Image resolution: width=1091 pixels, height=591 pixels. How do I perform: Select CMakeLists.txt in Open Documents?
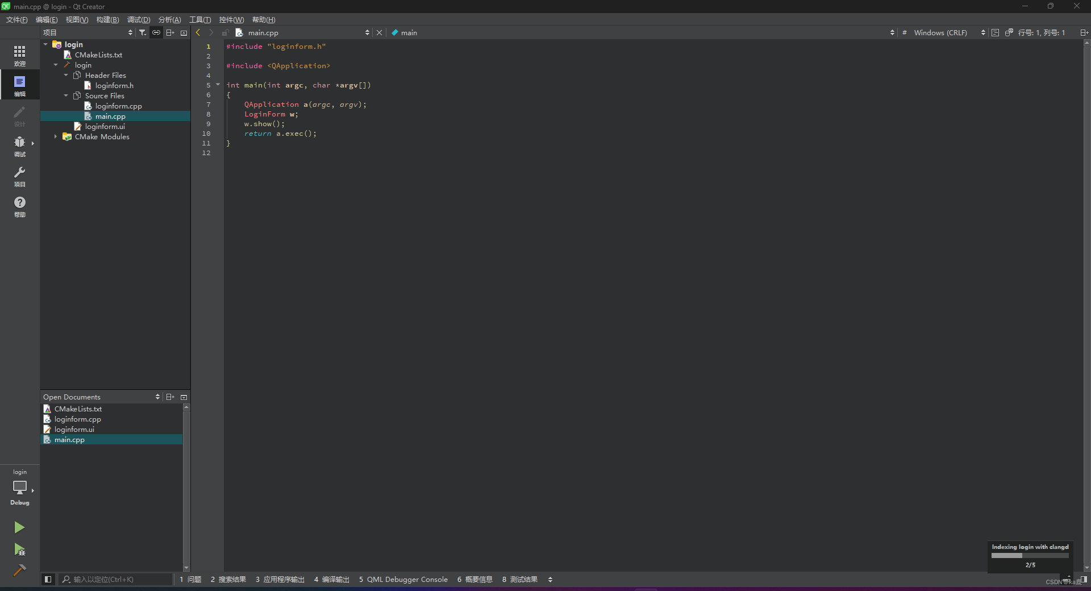click(x=78, y=409)
